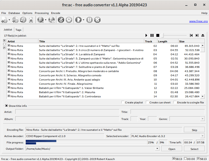Click the Track number input field
This screenshot has height=161, width=209.
click(134, 119)
